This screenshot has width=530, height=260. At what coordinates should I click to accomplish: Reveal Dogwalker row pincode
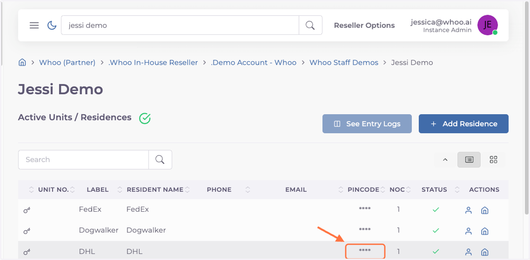365,230
